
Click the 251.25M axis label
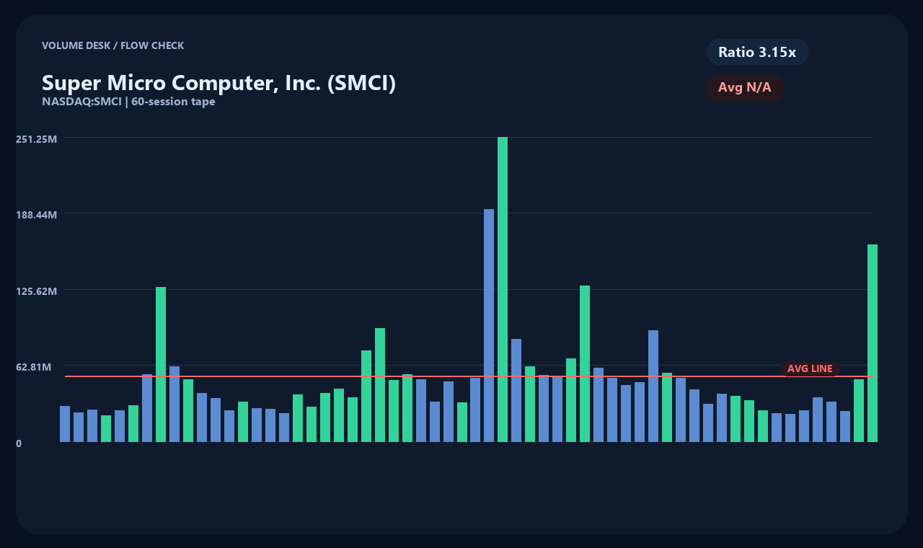click(36, 138)
